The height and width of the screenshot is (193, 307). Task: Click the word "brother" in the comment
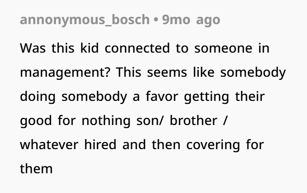pyautogui.click(x=193, y=121)
